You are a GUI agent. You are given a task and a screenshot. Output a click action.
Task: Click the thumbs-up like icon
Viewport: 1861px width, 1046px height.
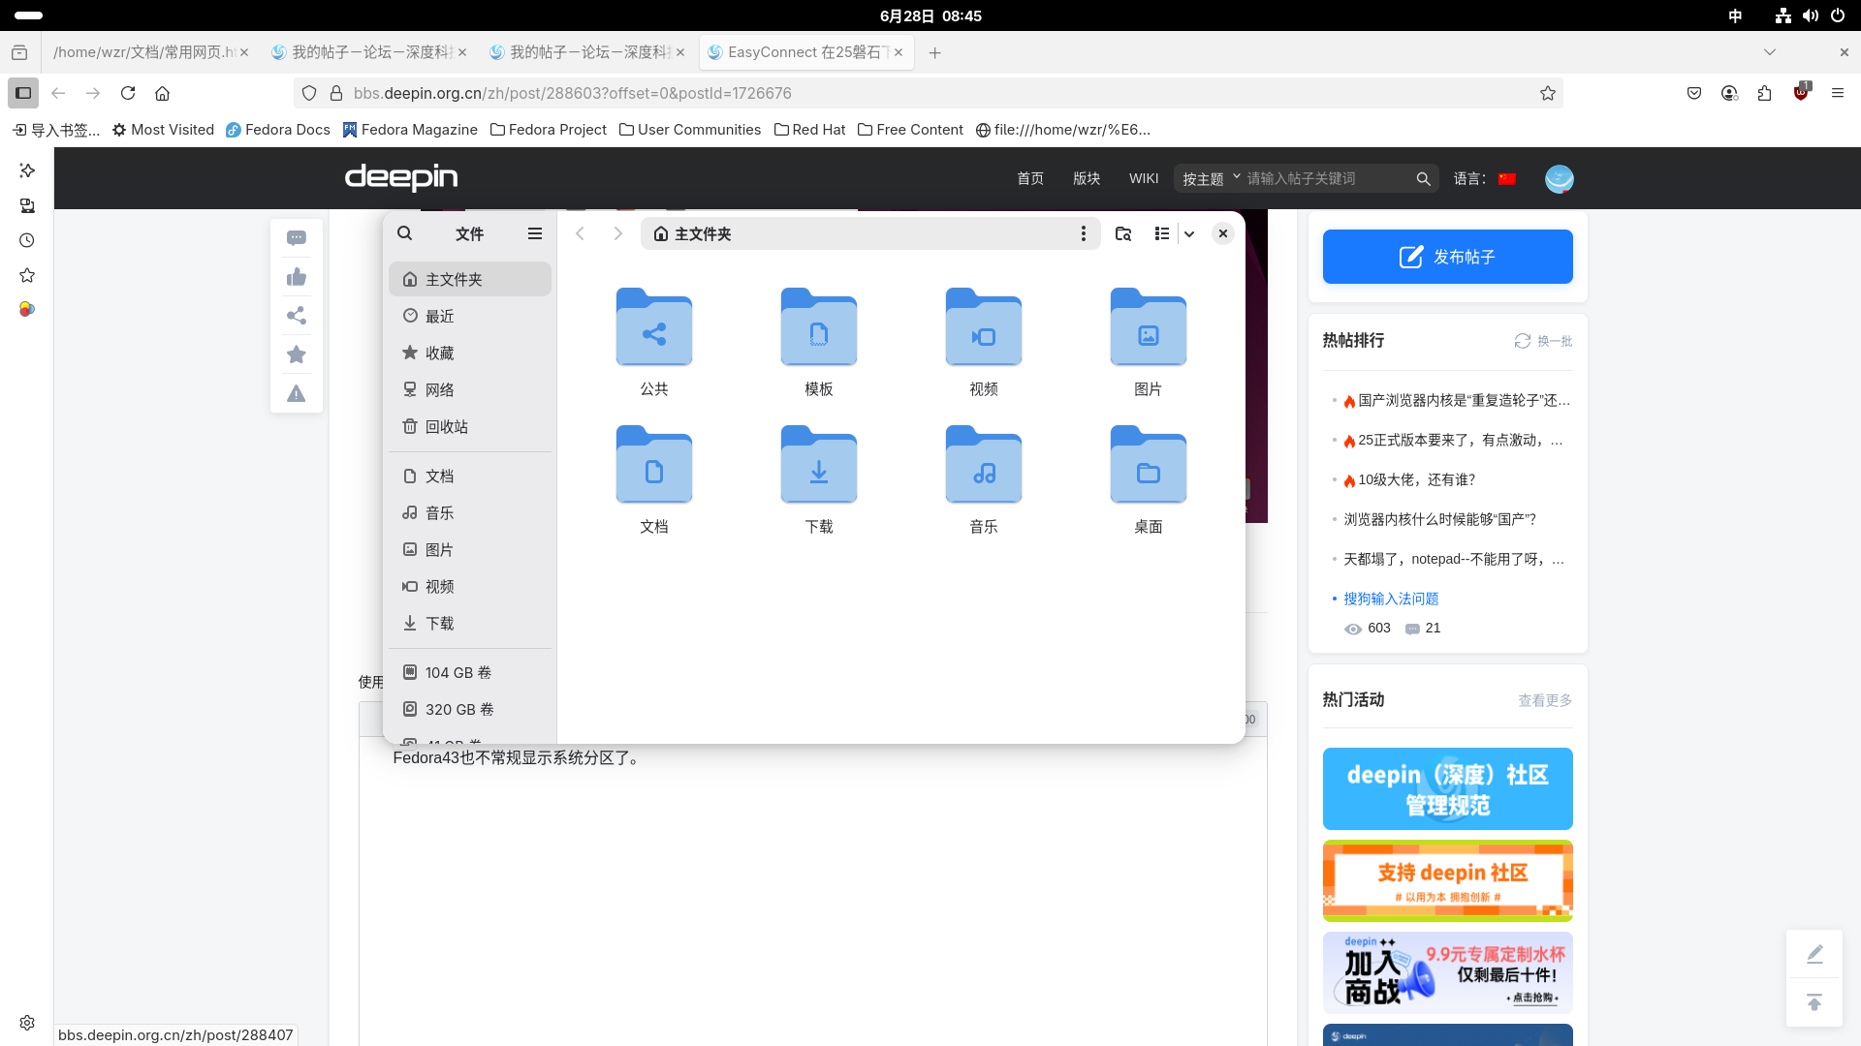click(297, 277)
